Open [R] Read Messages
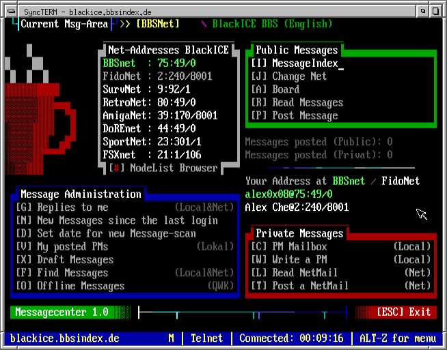The width and height of the screenshot is (447, 350). pyautogui.click(x=297, y=102)
